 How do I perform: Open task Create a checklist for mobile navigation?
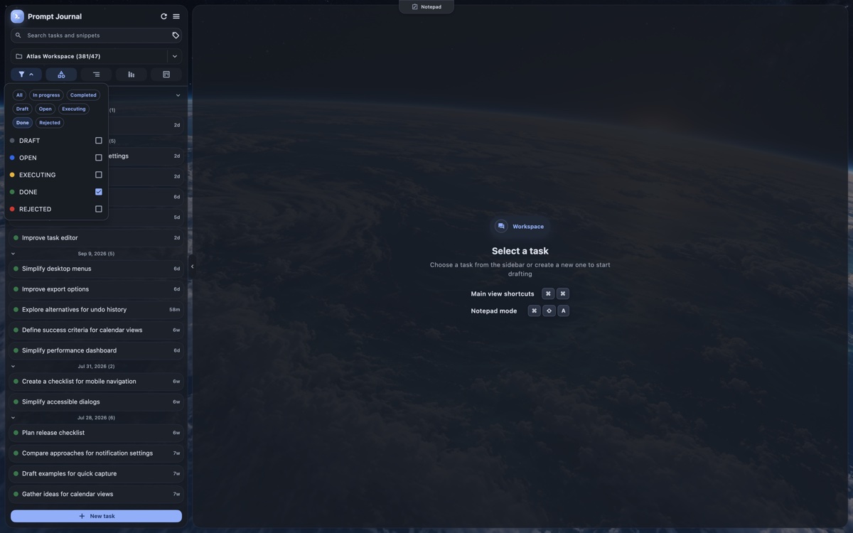point(96,382)
